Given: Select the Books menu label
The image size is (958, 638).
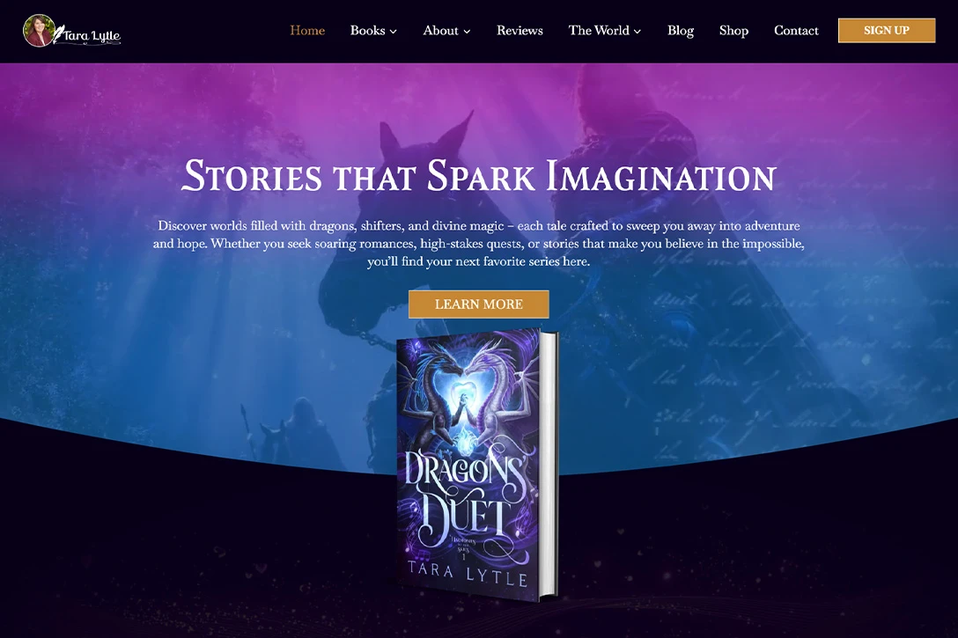Looking at the screenshot, I should tap(367, 31).
